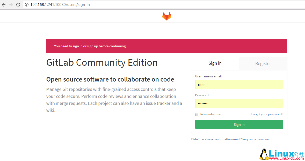Click the red sign-in warning banner
This screenshot has width=305, height=161.
pyautogui.click(x=166, y=46)
